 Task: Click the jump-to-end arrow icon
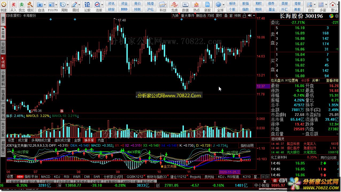tap(250, 15)
